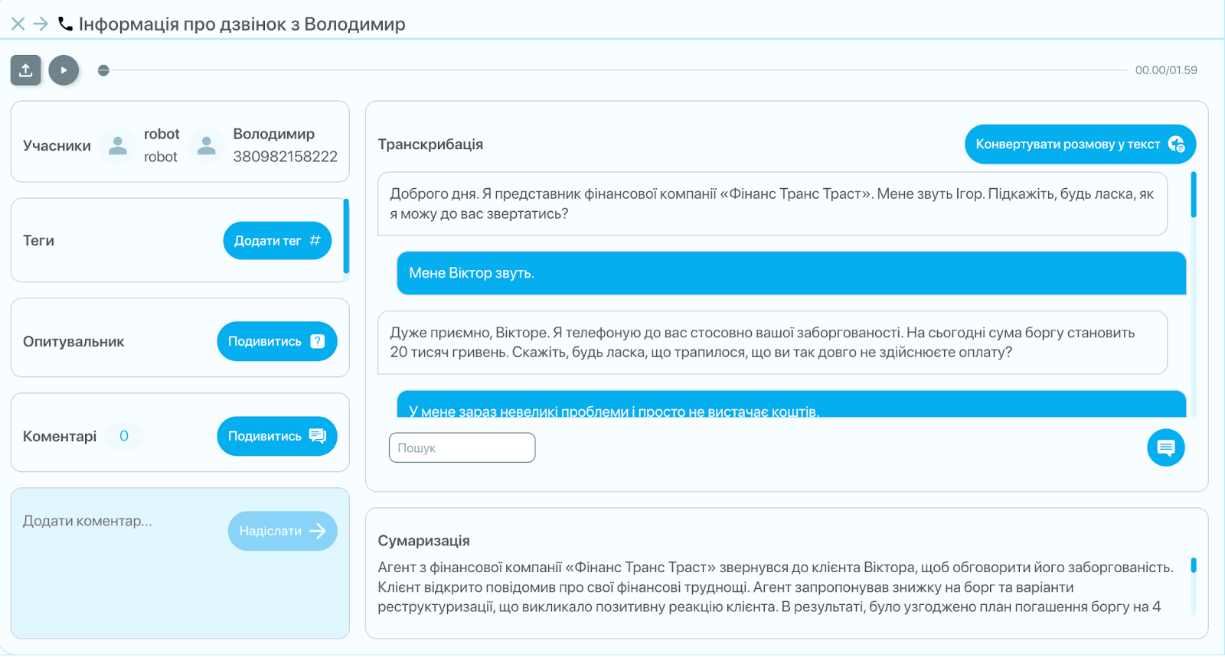View comments with Подивитись button
The image size is (1225, 657).
tap(277, 436)
